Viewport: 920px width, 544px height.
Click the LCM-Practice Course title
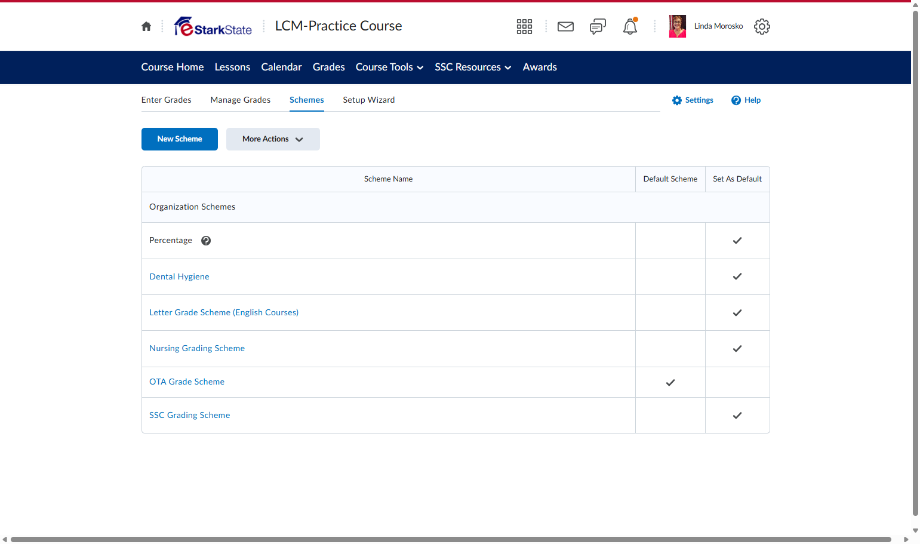[339, 26]
